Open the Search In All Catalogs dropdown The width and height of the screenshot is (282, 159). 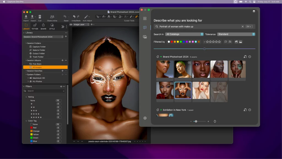pos(184,34)
